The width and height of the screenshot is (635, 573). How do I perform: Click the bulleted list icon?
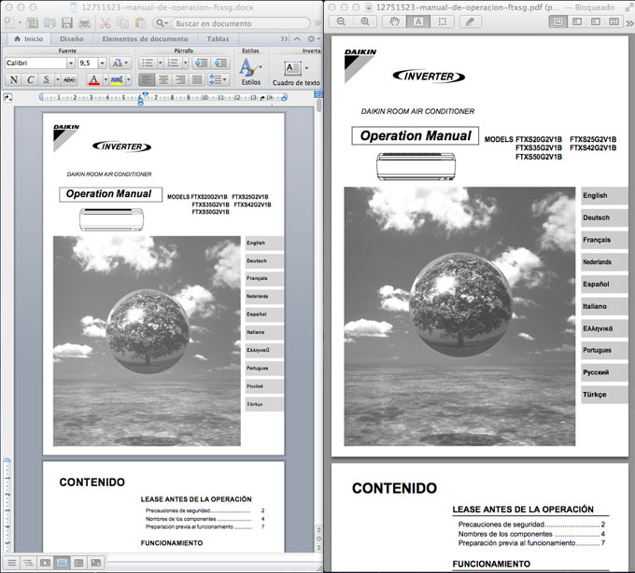tap(148, 63)
